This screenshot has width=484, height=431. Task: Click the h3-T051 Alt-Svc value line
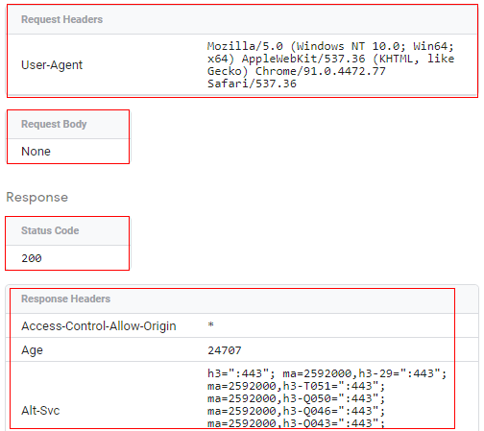point(296,386)
